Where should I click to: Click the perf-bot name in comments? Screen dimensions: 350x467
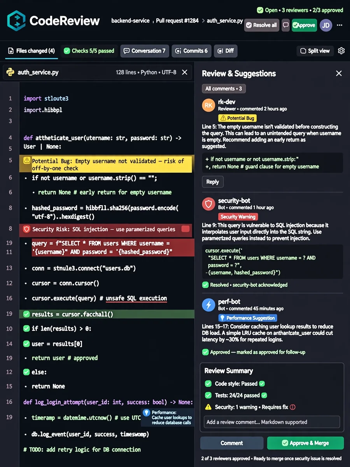(229, 302)
